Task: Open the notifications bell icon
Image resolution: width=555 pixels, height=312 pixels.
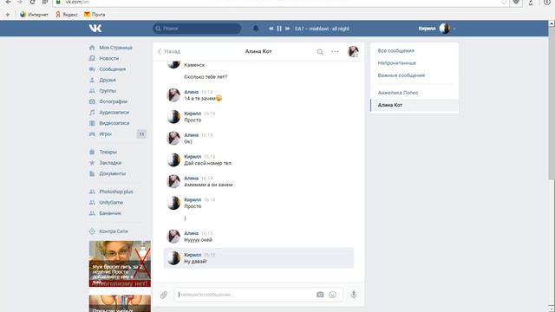Action: [256, 29]
